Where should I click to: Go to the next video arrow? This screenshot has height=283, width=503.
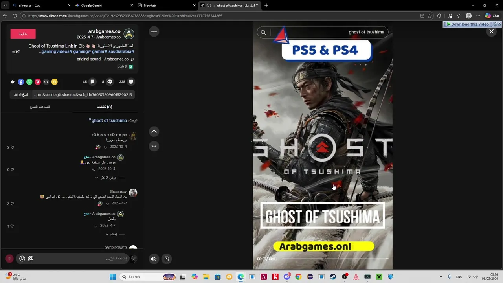154,146
